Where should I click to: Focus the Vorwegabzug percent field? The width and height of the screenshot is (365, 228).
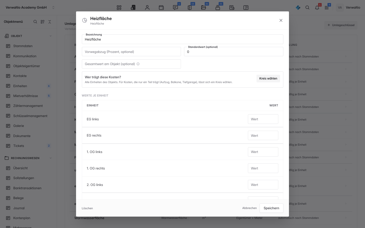pos(131,52)
